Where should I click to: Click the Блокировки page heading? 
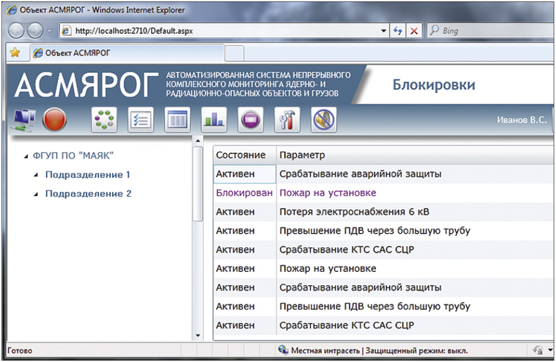point(433,85)
